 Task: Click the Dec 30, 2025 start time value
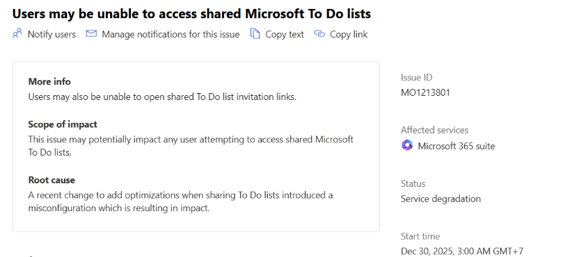(x=462, y=251)
